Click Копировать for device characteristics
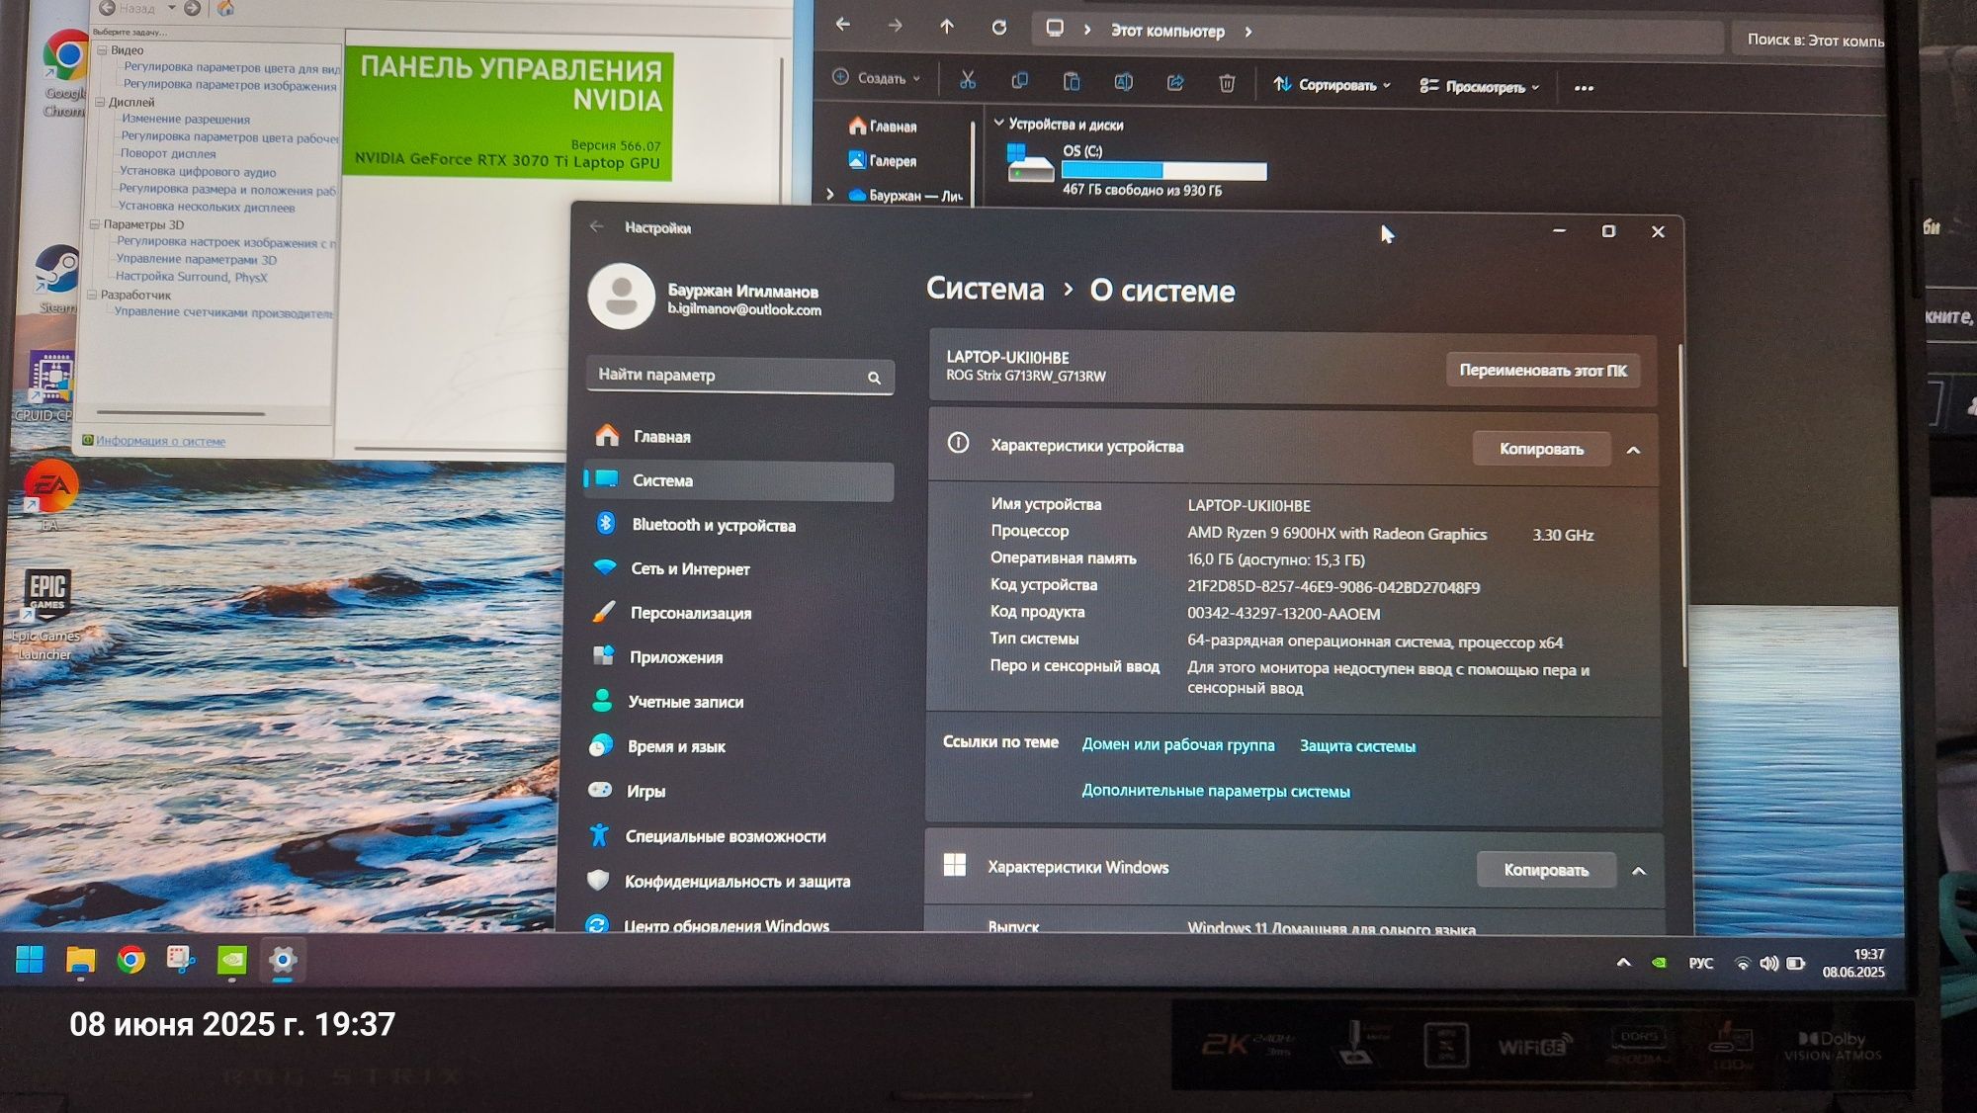Screen dimensions: 1977x1113 [x=1541, y=449]
